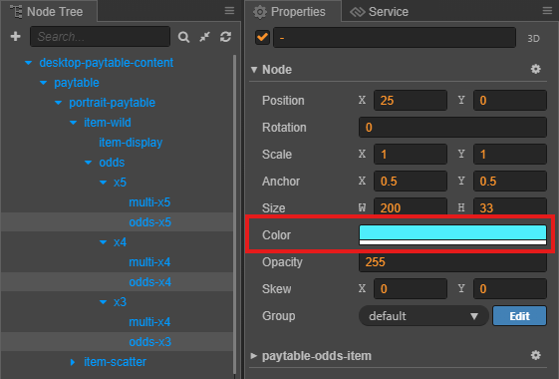Viewport: 559px width, 379px height.
Task: Click the Opacity 255 field
Action: tap(452, 262)
